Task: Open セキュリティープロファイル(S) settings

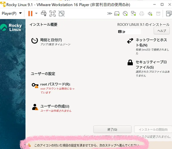Action: point(151,65)
